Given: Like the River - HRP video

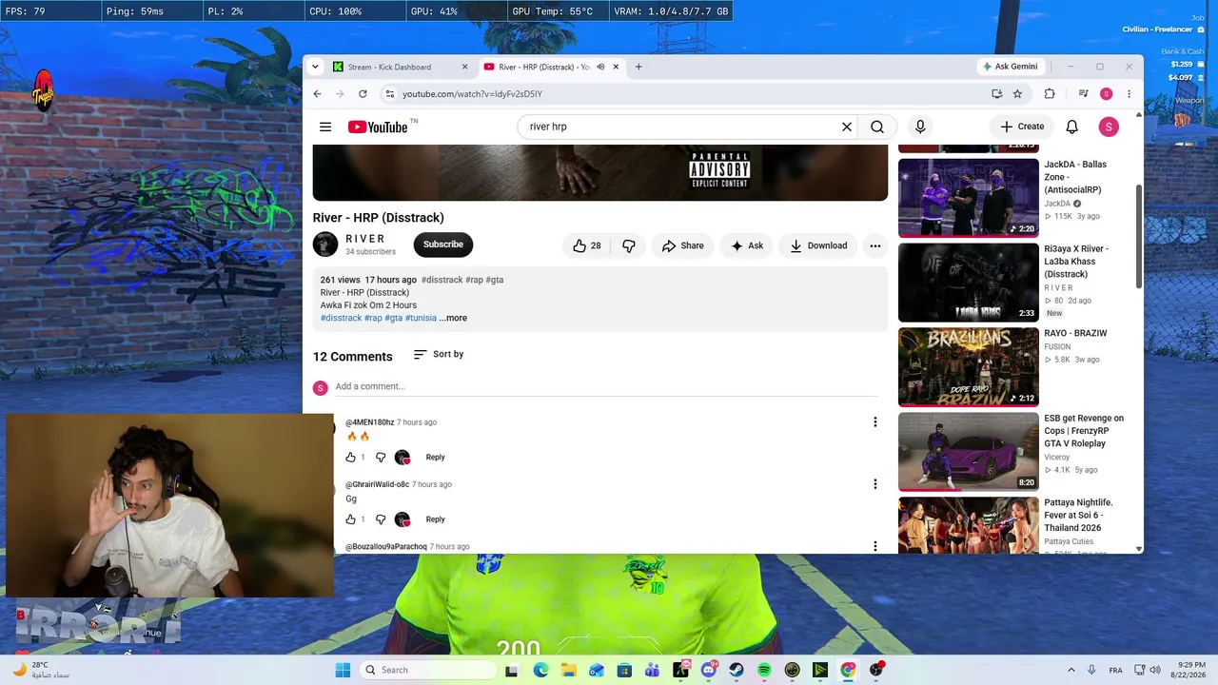Looking at the screenshot, I should 586,245.
